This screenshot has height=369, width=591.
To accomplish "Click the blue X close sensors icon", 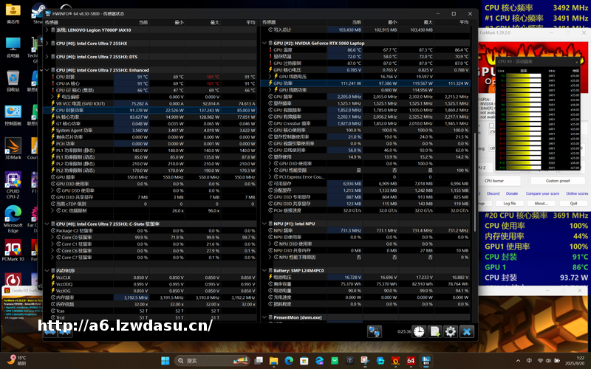I will pyautogui.click(x=467, y=332).
